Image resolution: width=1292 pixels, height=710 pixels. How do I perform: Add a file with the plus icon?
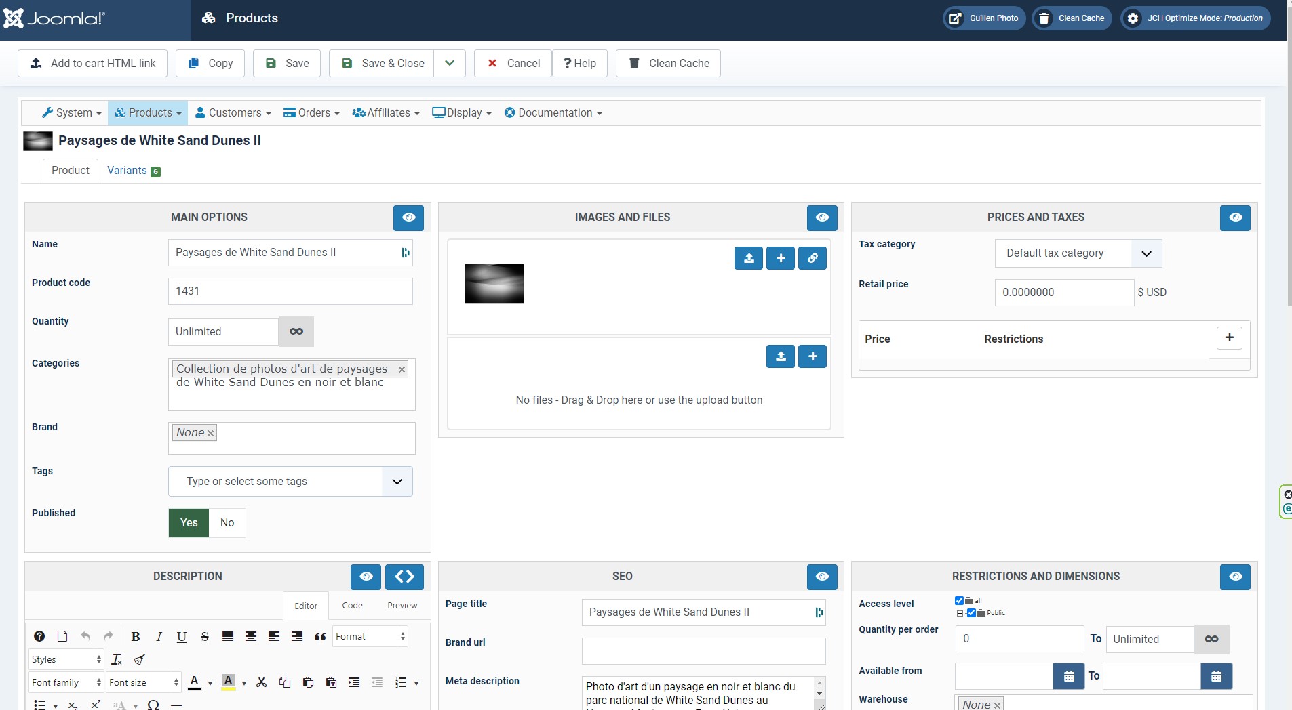(x=813, y=356)
